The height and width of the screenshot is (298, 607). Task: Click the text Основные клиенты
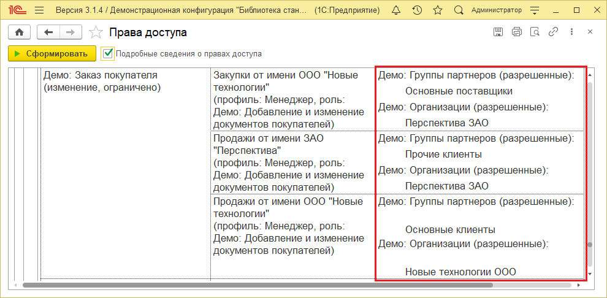click(x=450, y=229)
